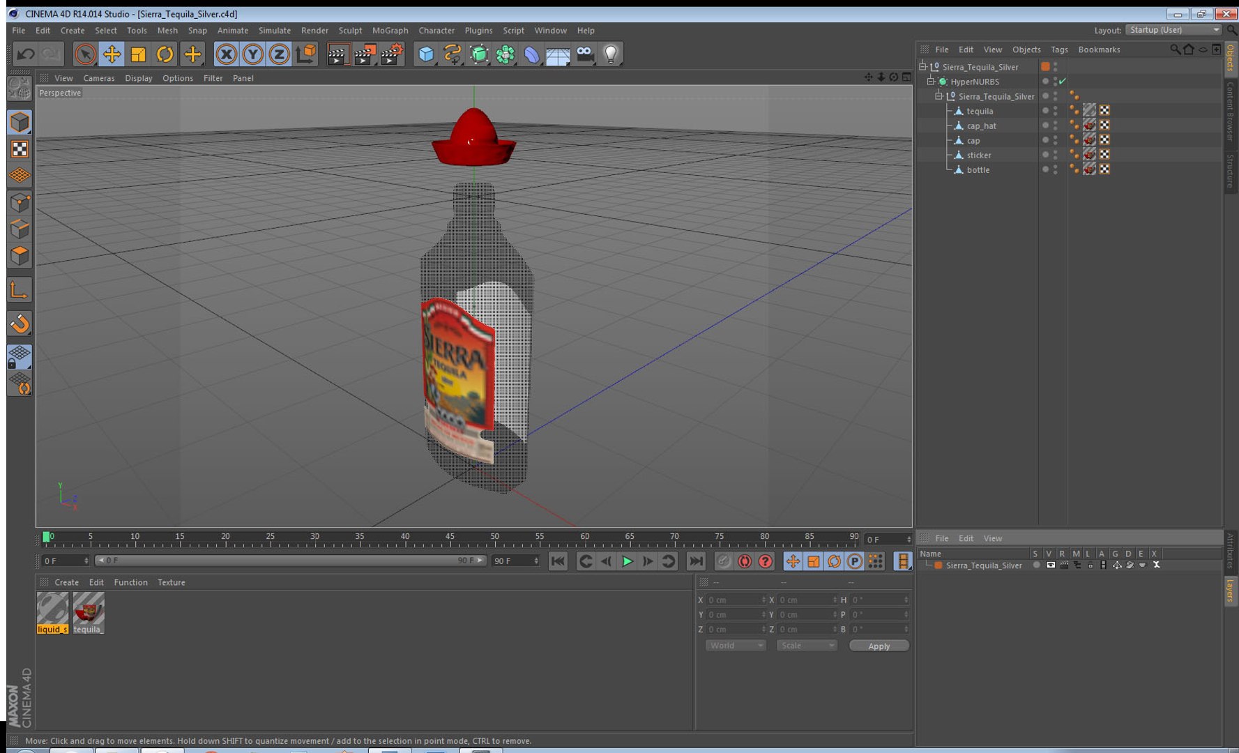The width and height of the screenshot is (1239, 753).
Task: Add a Cube primitive object
Action: [x=426, y=54]
